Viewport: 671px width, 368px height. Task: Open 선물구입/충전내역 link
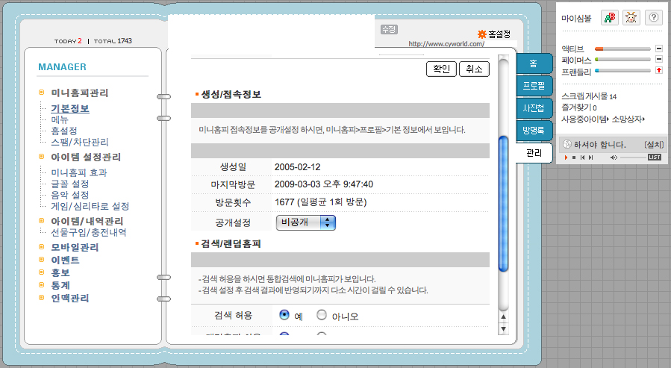point(89,232)
